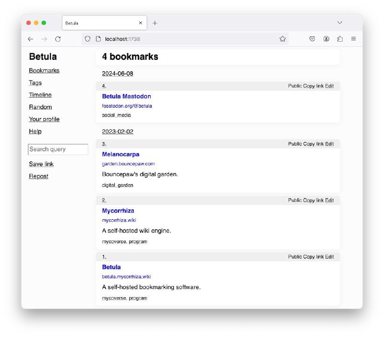Focus the Search query field

tap(58, 149)
